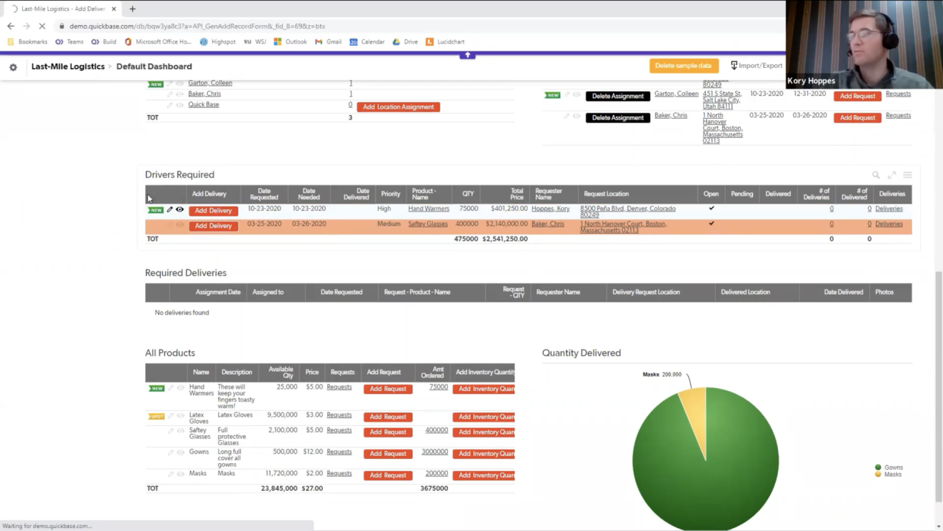This screenshot has width=943, height=531.
Task: Click the Import/Export icon
Action: pos(735,65)
